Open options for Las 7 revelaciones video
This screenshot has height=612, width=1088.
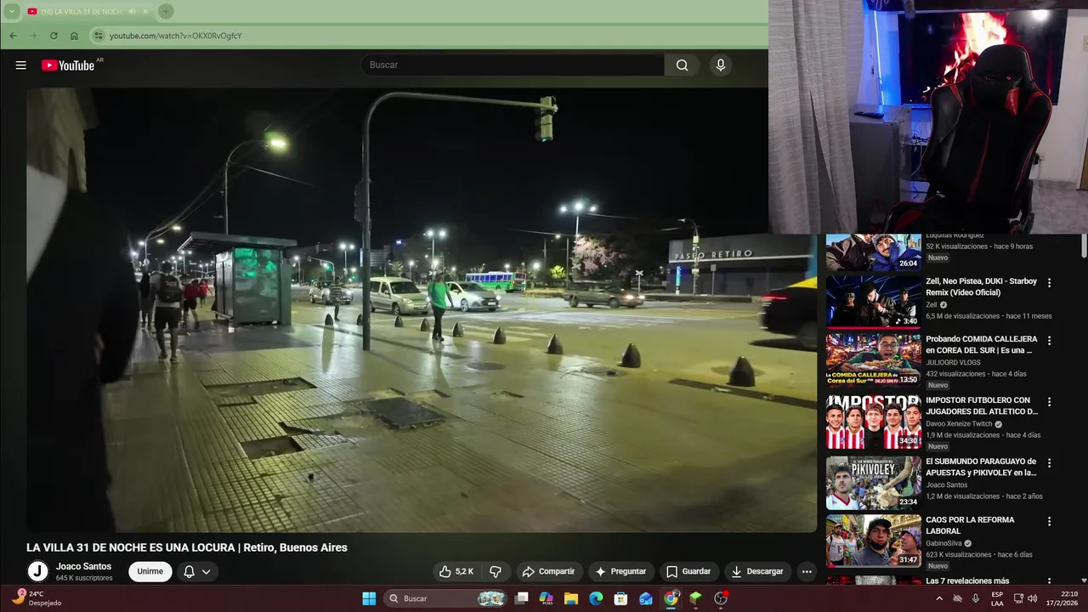point(1049,581)
